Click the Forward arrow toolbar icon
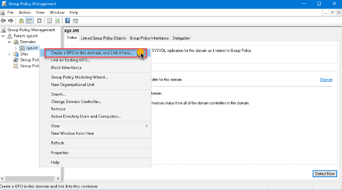The height and width of the screenshot is (190, 342). (11, 21)
